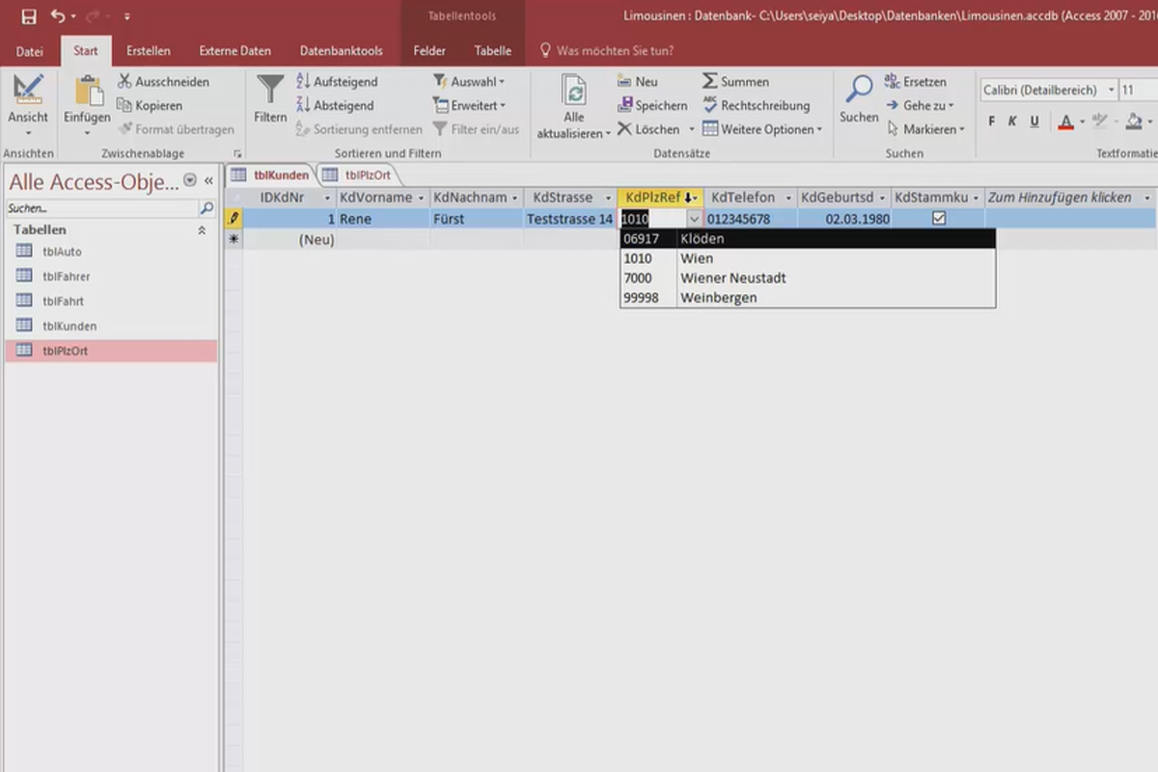Sort records with Aufsteigend
This screenshot has width=1158, height=772.
click(337, 82)
